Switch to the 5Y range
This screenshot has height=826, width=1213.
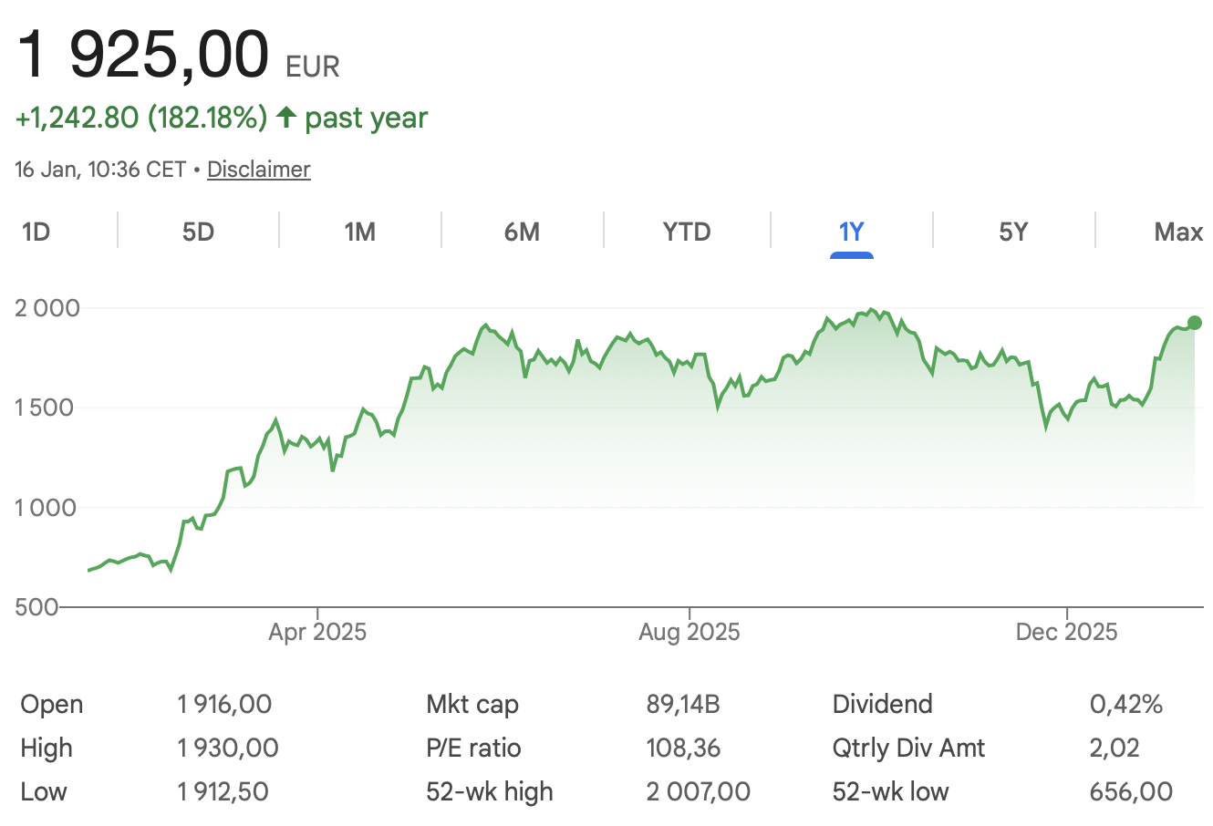(1013, 232)
